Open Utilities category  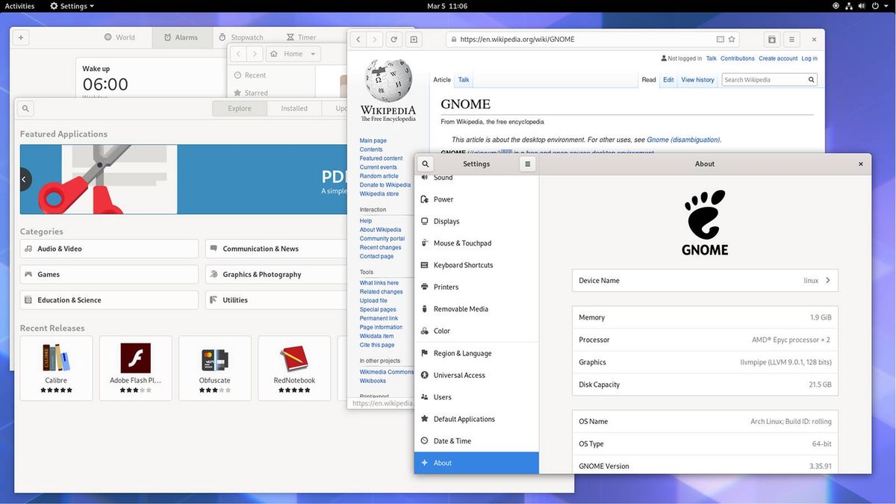276,299
